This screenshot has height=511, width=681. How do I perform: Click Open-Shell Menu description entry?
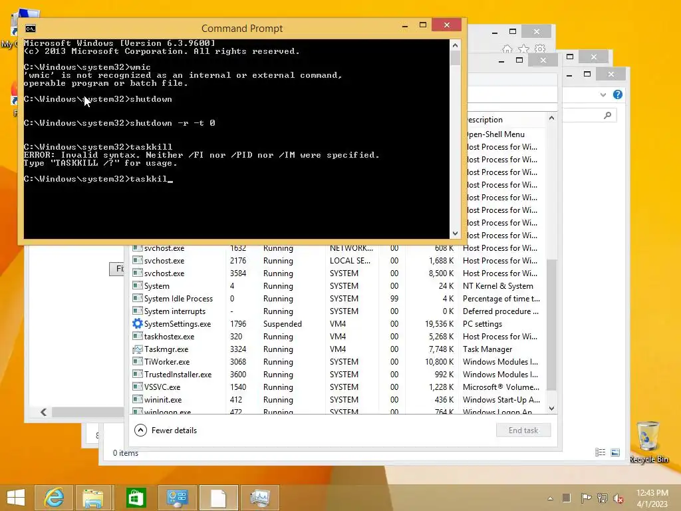(x=495, y=134)
